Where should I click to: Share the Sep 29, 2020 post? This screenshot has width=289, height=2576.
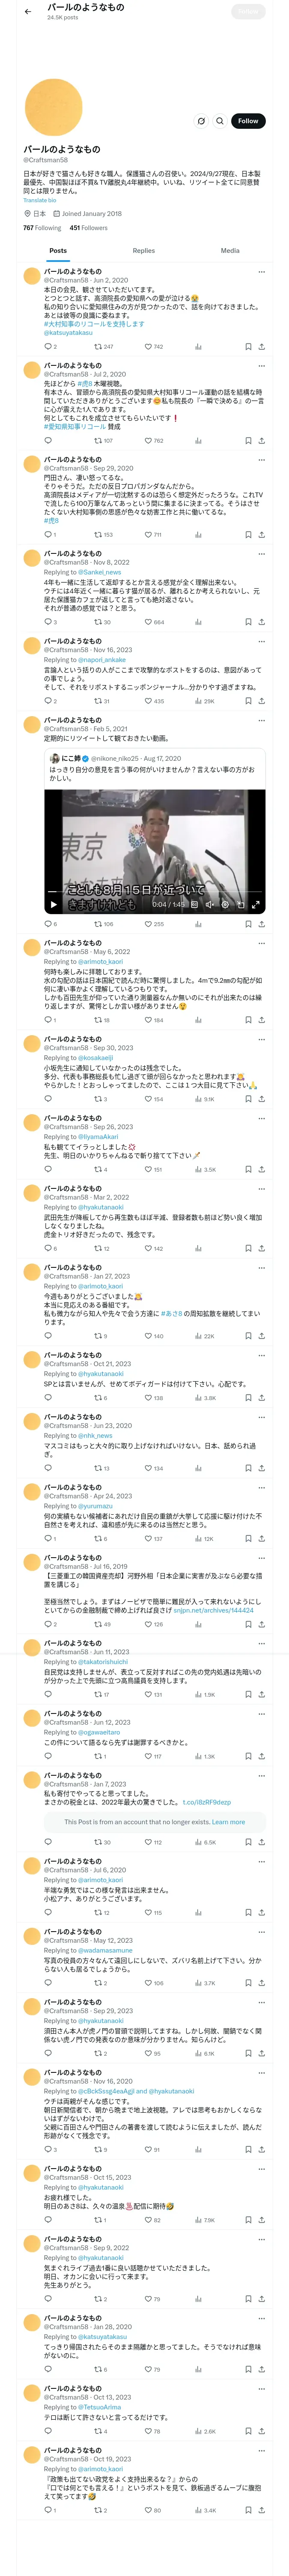tap(261, 534)
